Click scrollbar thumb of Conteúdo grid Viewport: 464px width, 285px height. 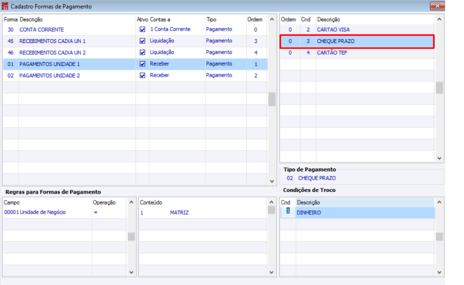272,210
